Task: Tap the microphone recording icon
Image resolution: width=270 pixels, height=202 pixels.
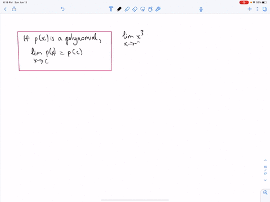Action: tap(201, 9)
